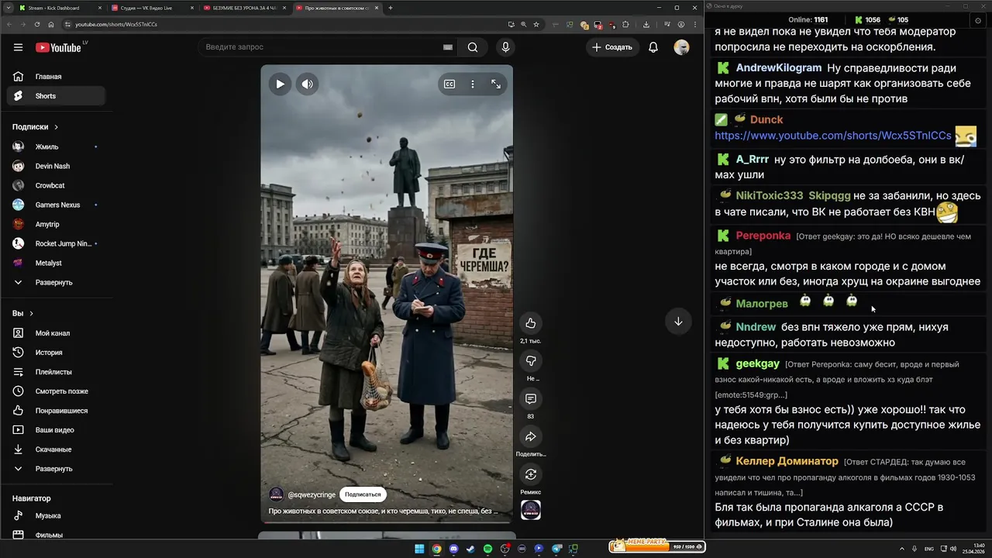Bookmark this page with star icon
The width and height of the screenshot is (992, 558).
pyautogui.click(x=536, y=24)
